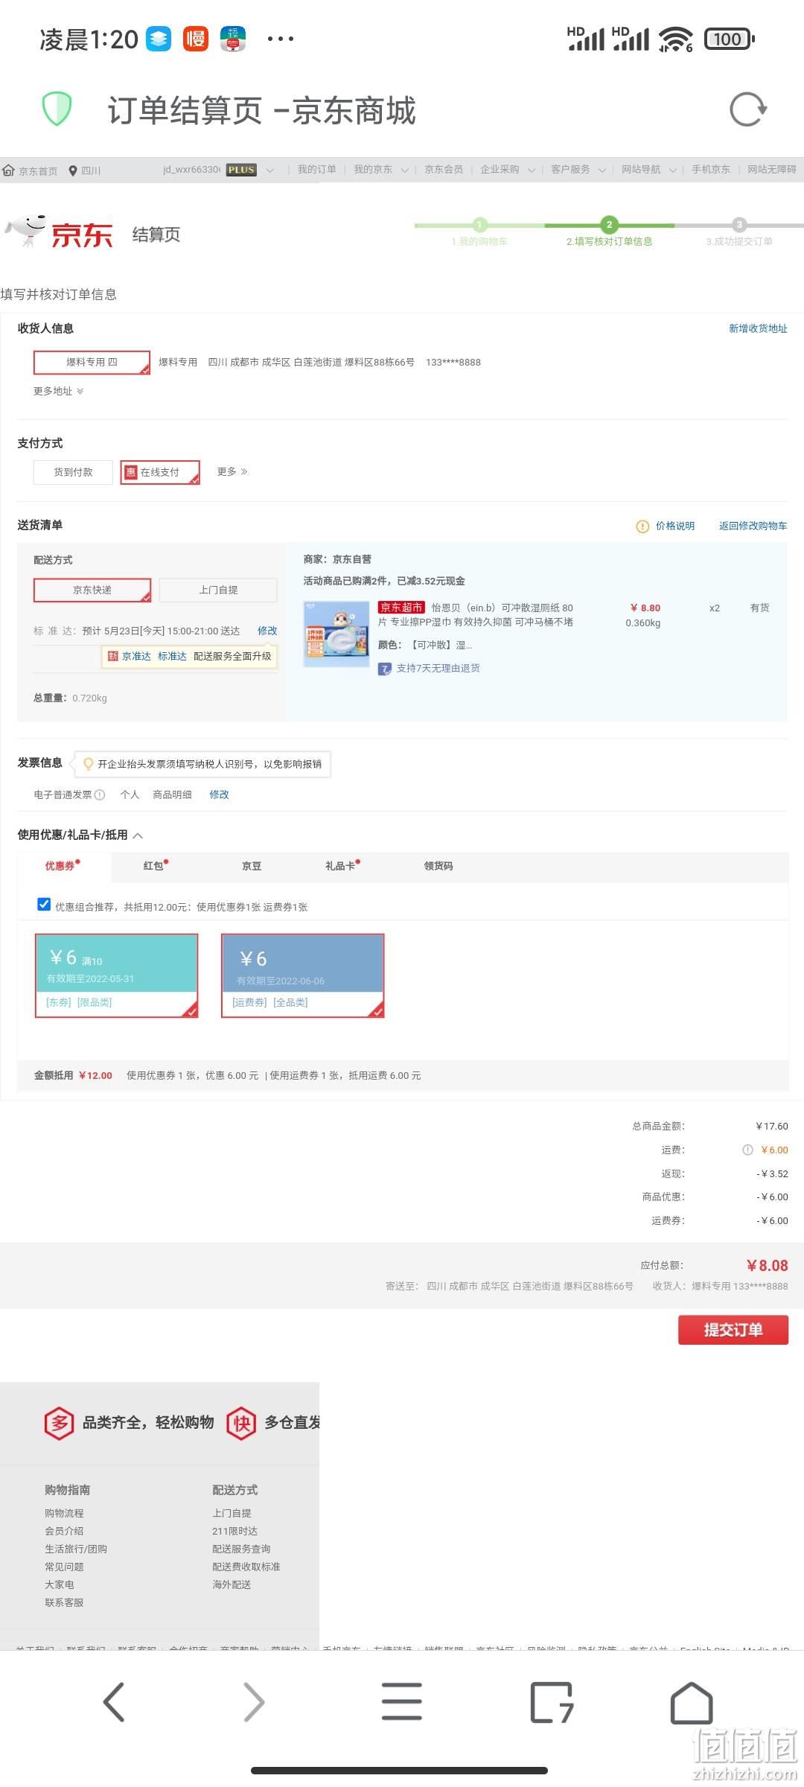Switch to 京豆 tab
This screenshot has height=1787, width=804.
point(252,866)
